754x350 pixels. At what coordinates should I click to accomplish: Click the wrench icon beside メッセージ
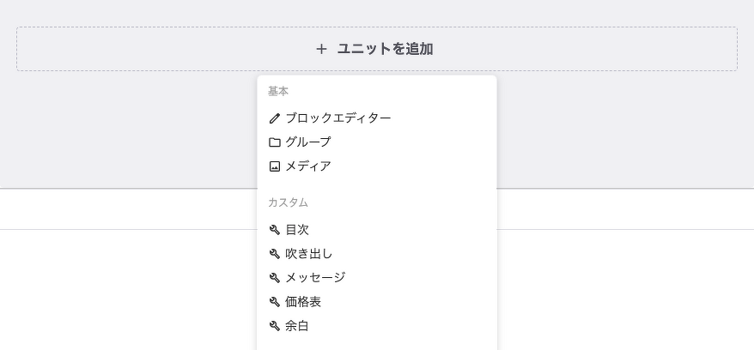coord(275,278)
